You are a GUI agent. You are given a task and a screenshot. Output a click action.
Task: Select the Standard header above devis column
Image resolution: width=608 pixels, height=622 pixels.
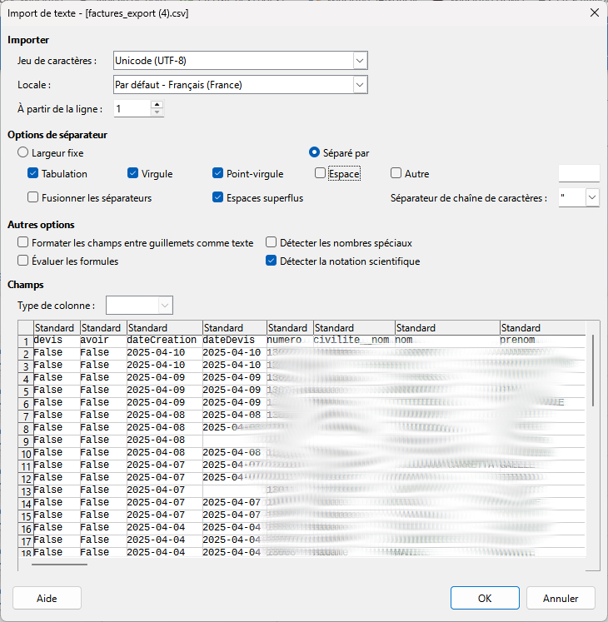click(x=57, y=328)
